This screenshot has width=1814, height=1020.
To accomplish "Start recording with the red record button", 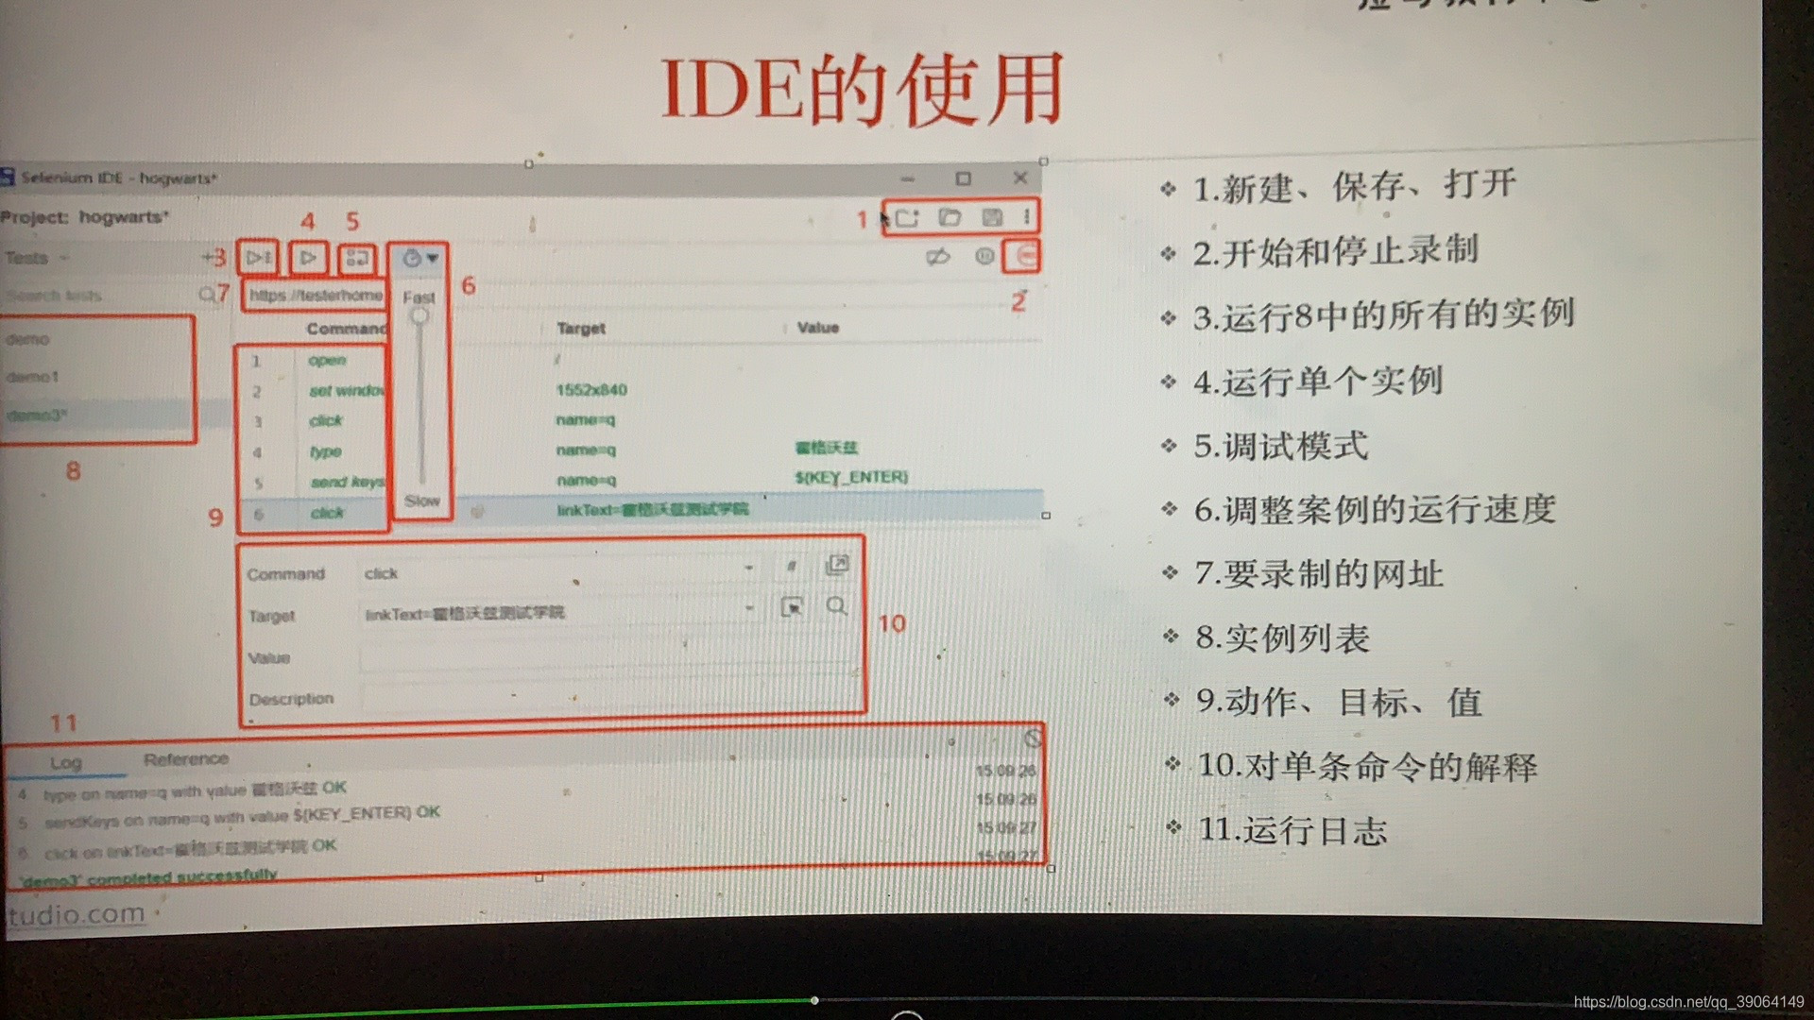I will click(1024, 256).
